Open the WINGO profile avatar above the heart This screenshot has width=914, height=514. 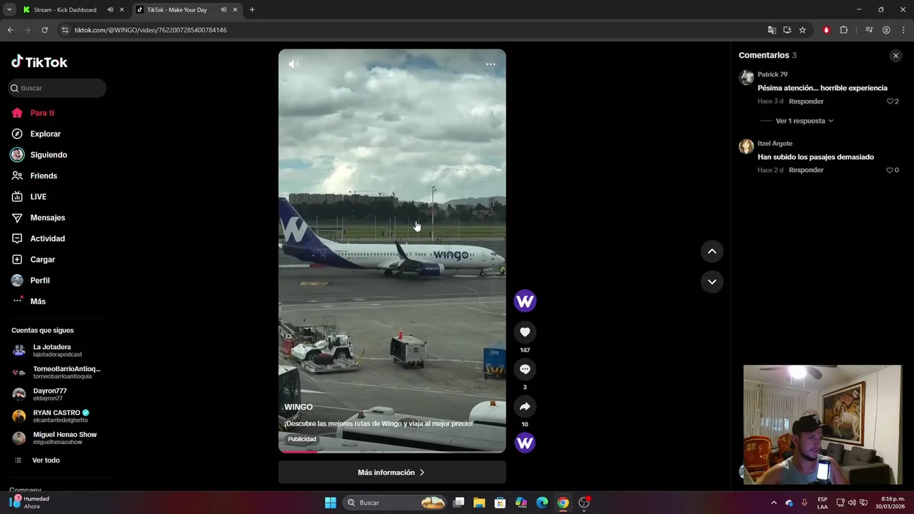[x=525, y=301]
